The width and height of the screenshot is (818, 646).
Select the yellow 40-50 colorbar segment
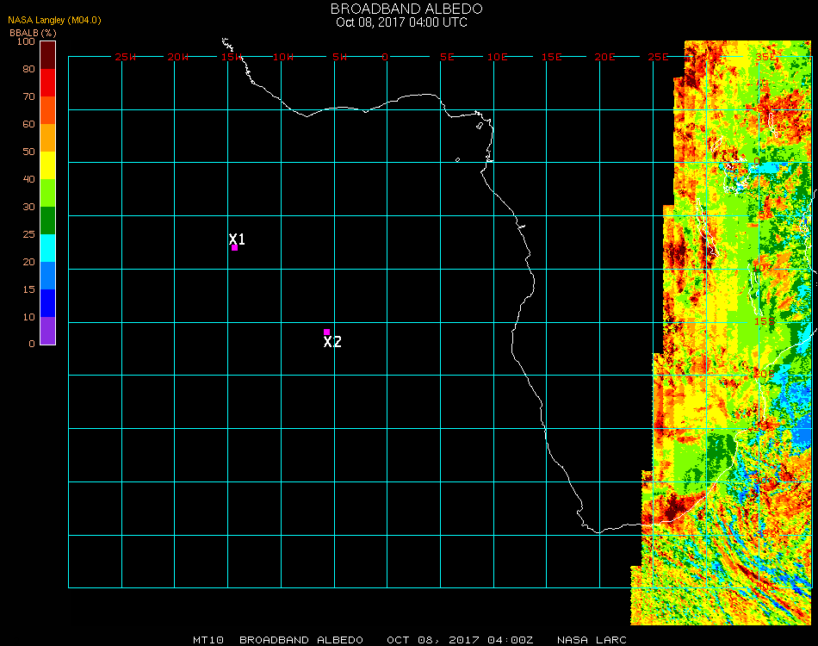click(48, 165)
